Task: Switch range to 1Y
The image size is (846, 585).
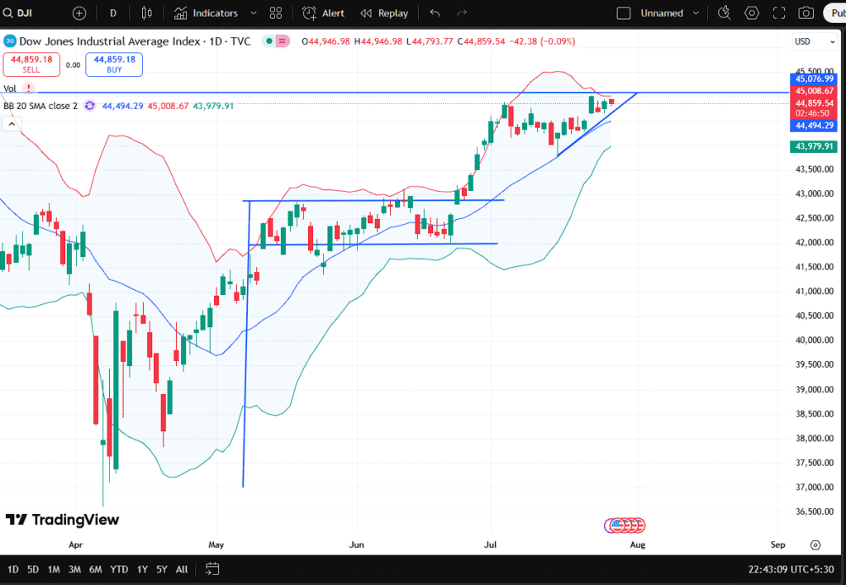Action: pyautogui.click(x=142, y=569)
